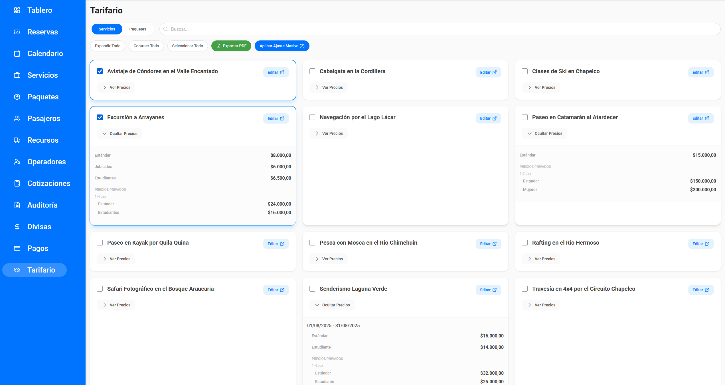The image size is (725, 385).
Task: Select the Servicios tab
Action: [107, 29]
